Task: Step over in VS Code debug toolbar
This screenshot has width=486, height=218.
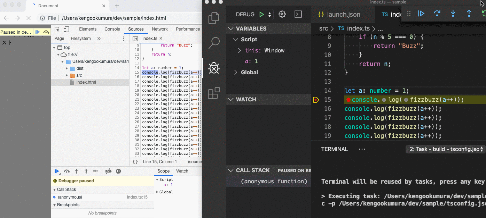Action: point(437,14)
